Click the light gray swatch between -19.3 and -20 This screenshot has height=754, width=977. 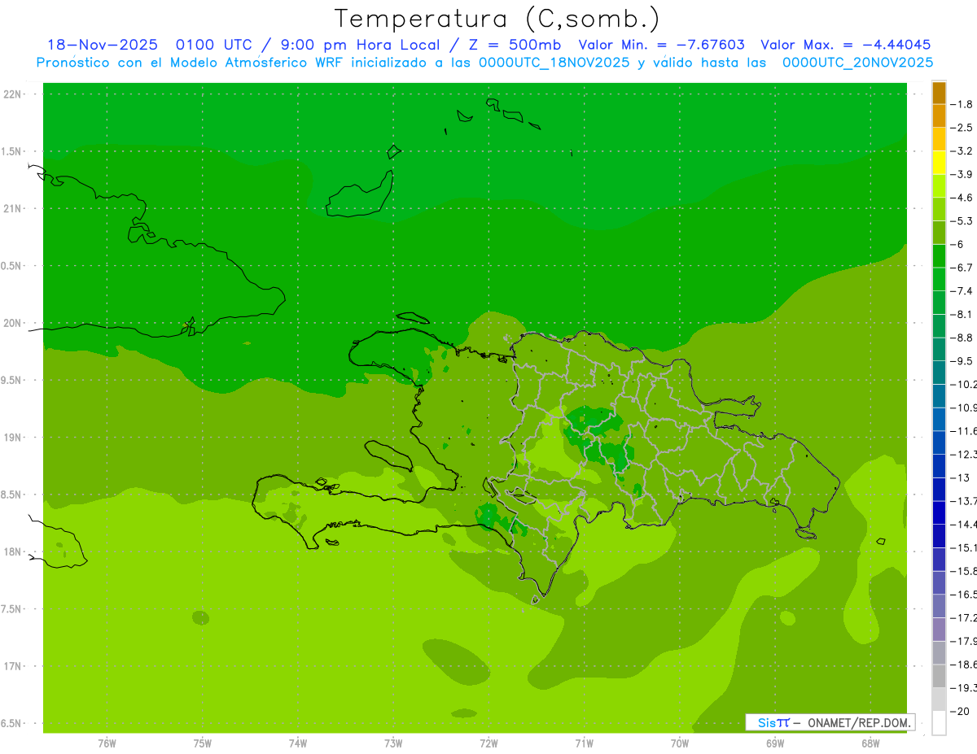coord(939,700)
